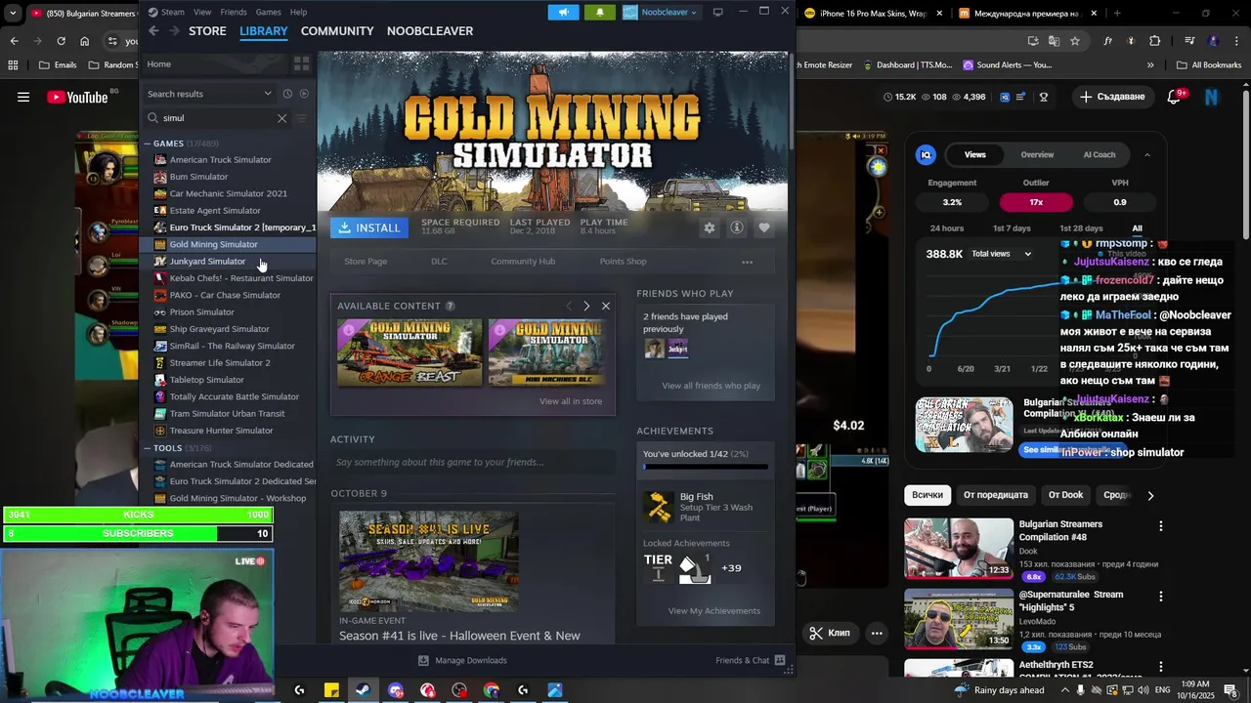Viewport: 1251px width, 703px height.
Task: Collapse the TOOLS category in library
Action: point(148,448)
